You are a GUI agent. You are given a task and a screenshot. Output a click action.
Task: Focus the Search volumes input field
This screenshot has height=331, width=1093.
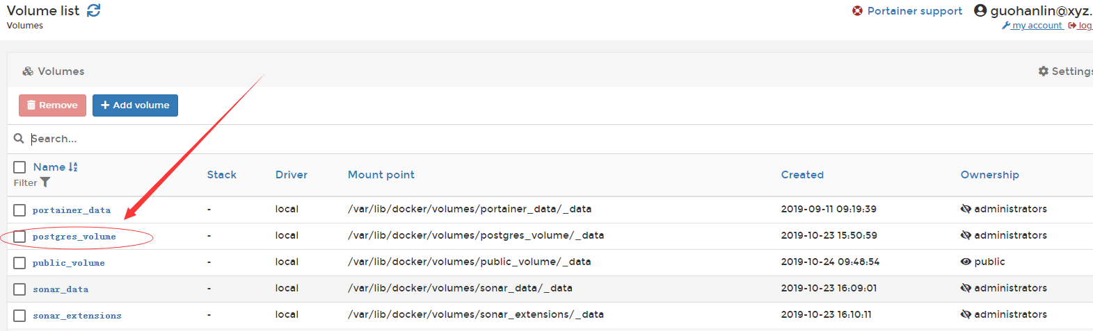tap(209, 139)
